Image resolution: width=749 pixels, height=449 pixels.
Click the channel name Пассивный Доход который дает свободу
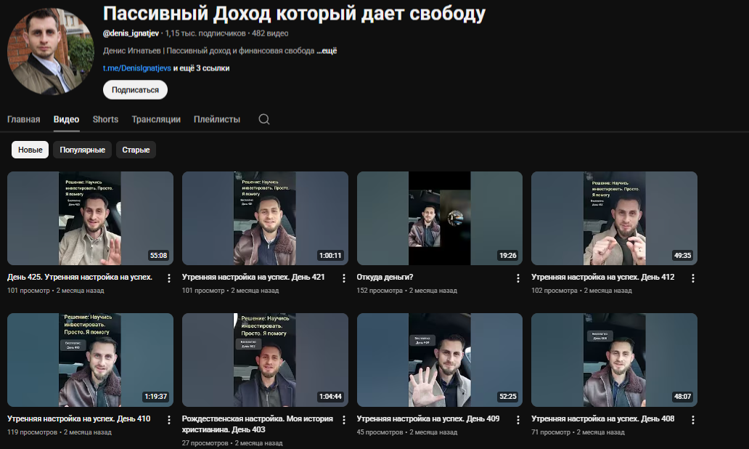(x=294, y=13)
